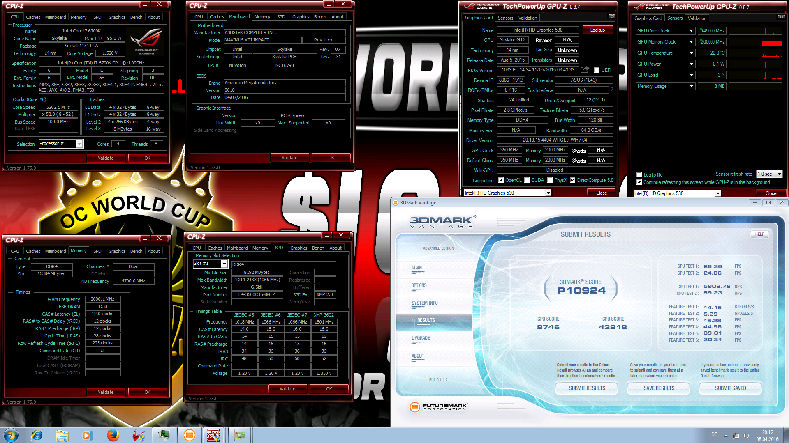Image resolution: width=789 pixels, height=443 pixels.
Task: Click SUBMIT RESULTS button in 3DMark Vantage
Action: [587, 388]
